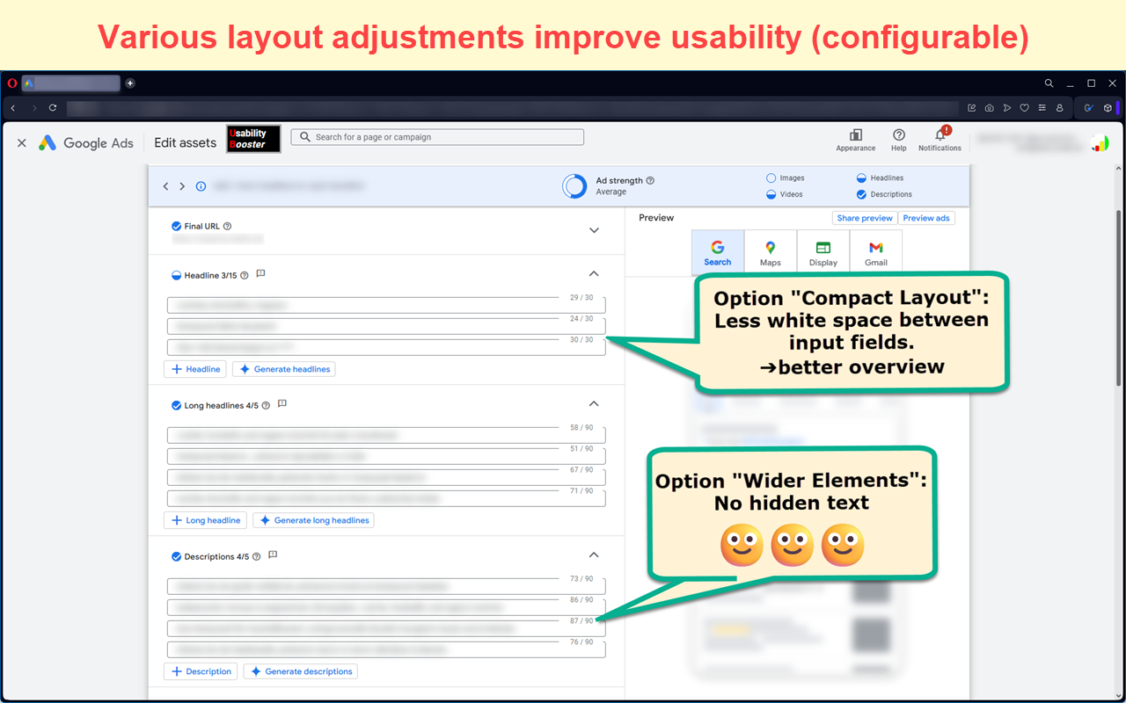Click the info circle icon beside navigation chevrons
Viewport: 1126px width, 703px height.
click(201, 186)
